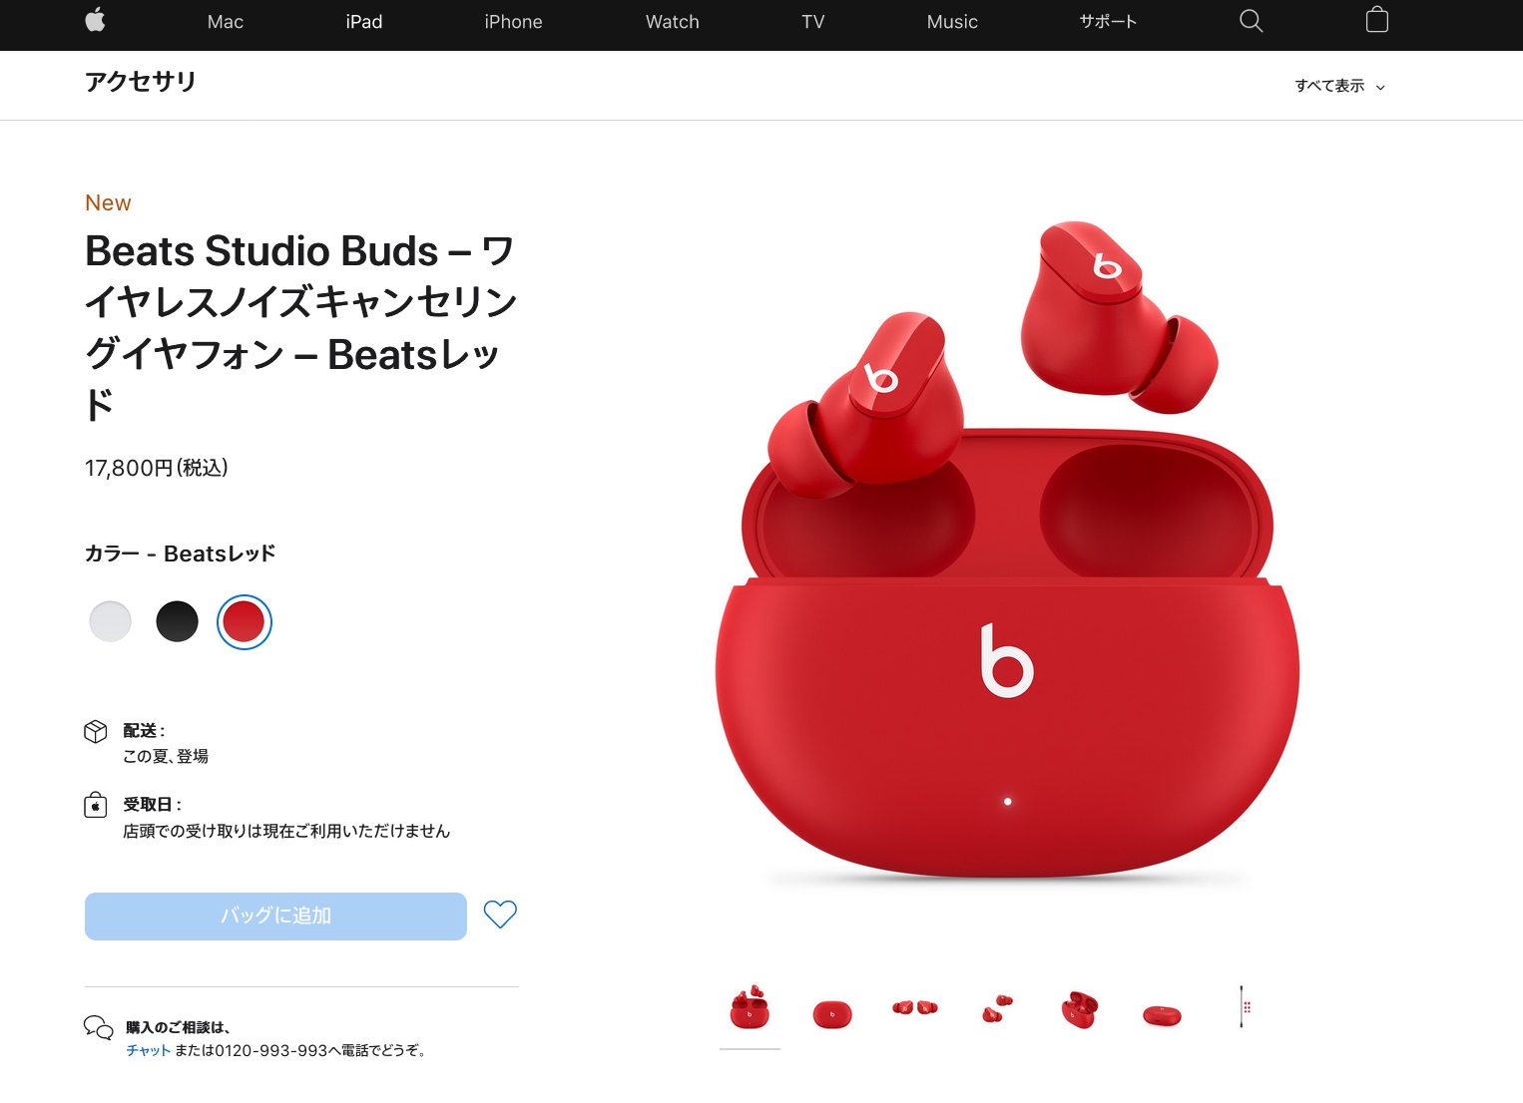Open the チャット link
The image size is (1523, 1103).
[148, 1050]
